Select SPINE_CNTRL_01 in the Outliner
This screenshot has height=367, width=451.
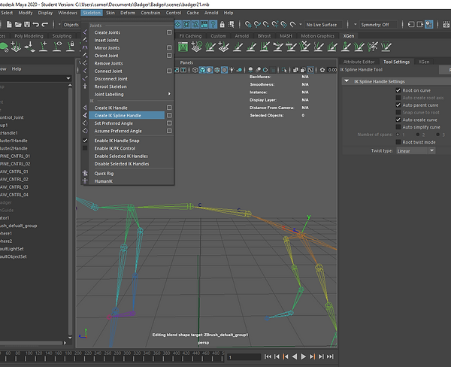[x=15, y=156]
